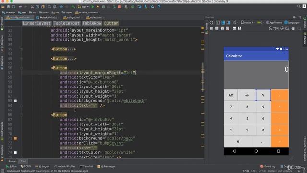Collapse the Button tag on line 66

click(x=21, y=115)
